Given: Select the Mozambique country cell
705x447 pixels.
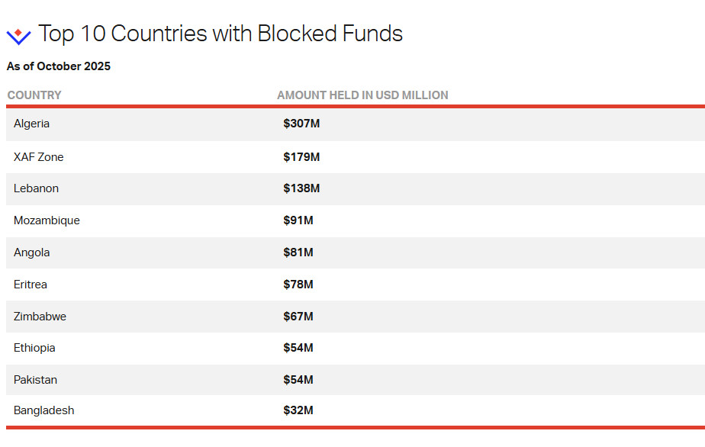Looking at the screenshot, I should [x=47, y=220].
